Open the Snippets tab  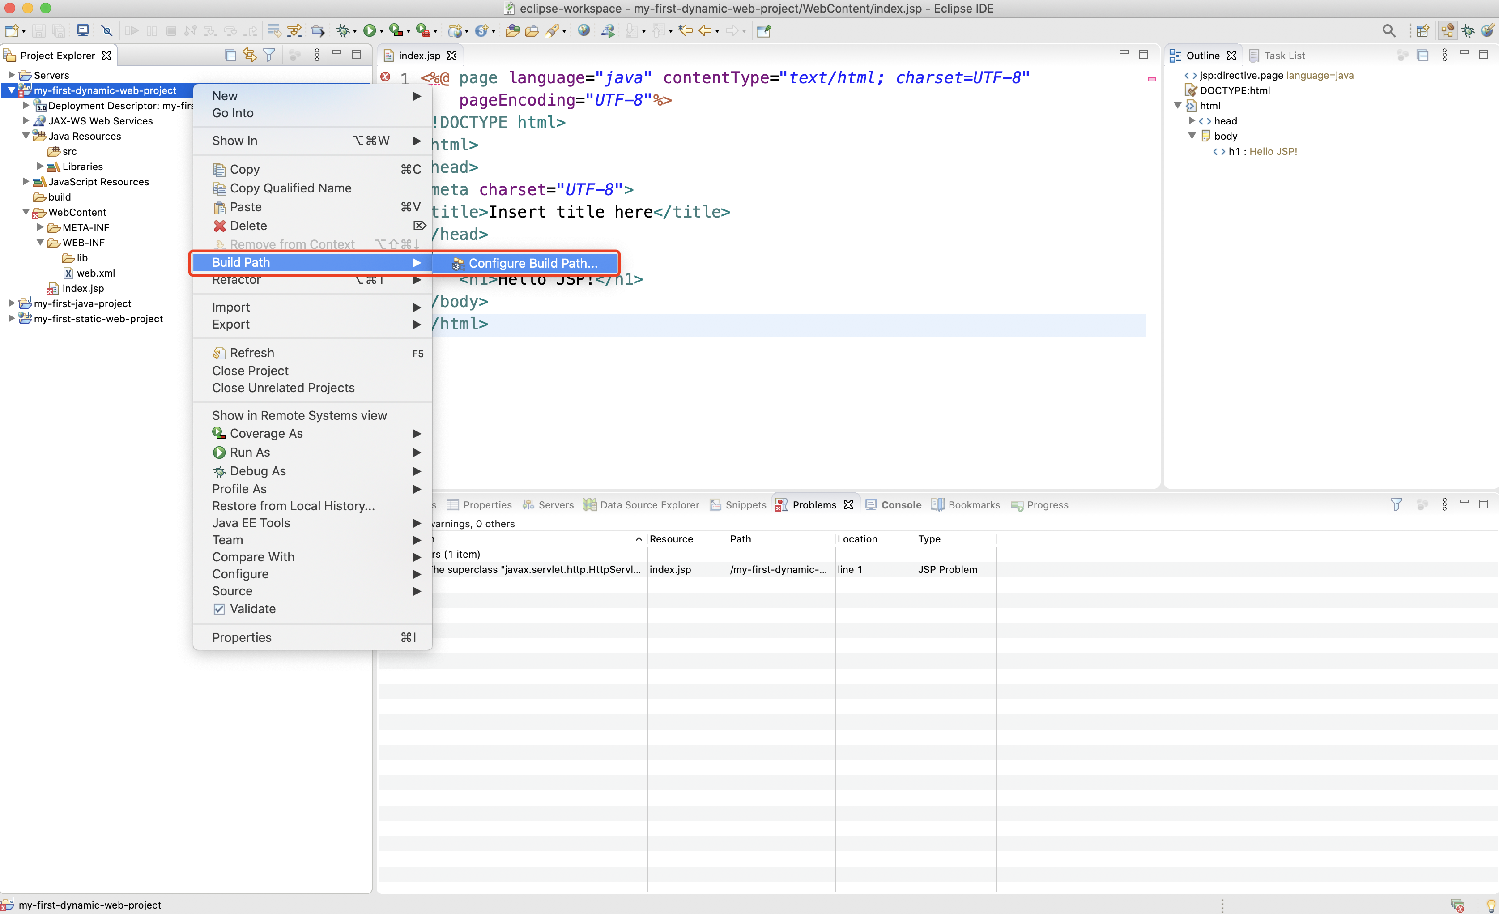click(738, 504)
